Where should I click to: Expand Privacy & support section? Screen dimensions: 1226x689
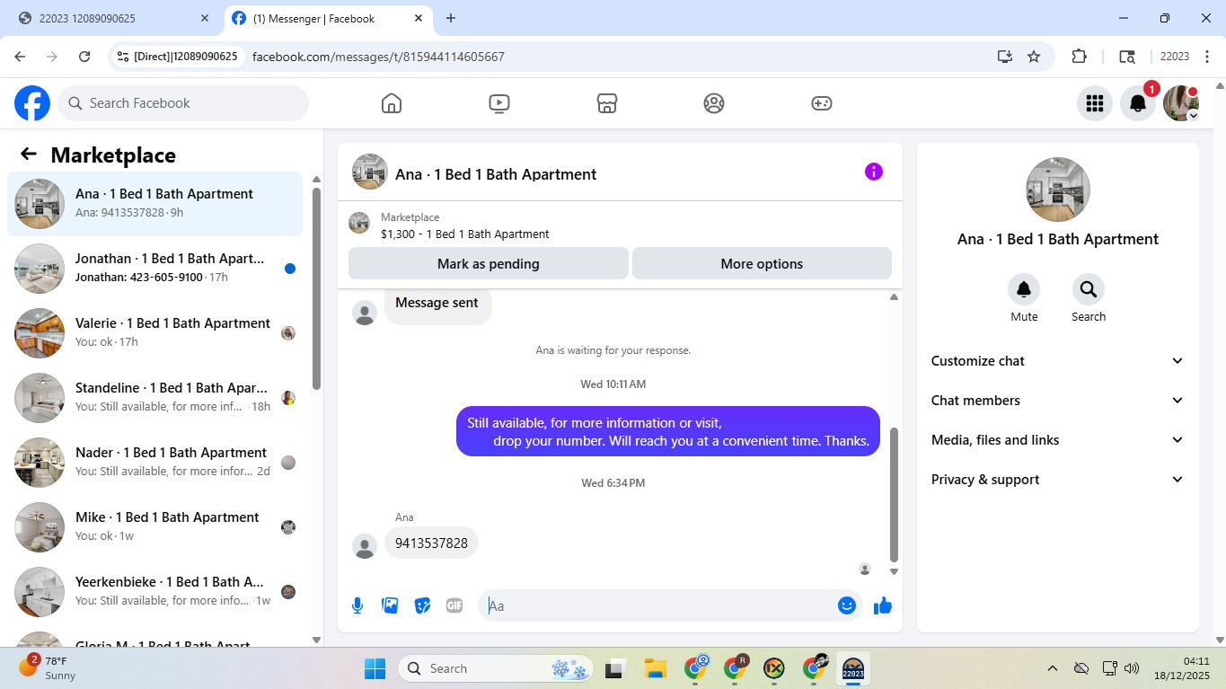click(x=1057, y=480)
